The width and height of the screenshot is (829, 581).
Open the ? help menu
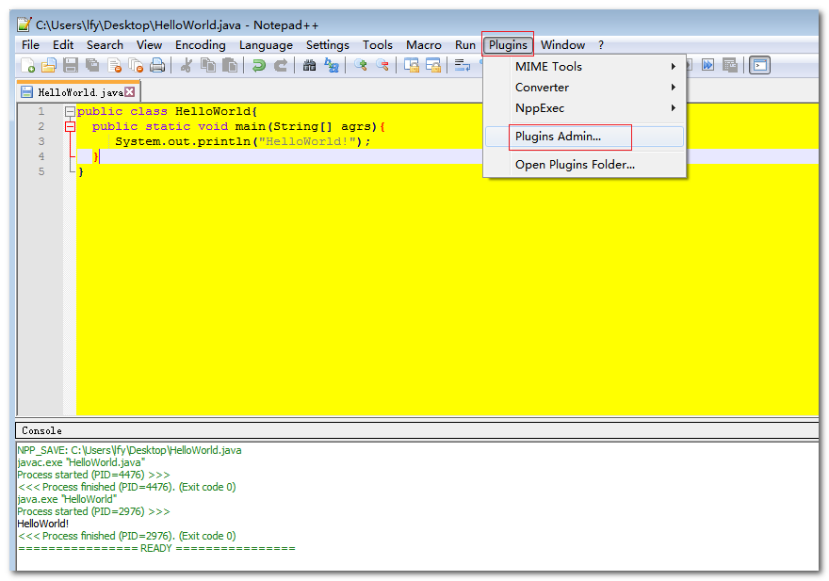601,45
